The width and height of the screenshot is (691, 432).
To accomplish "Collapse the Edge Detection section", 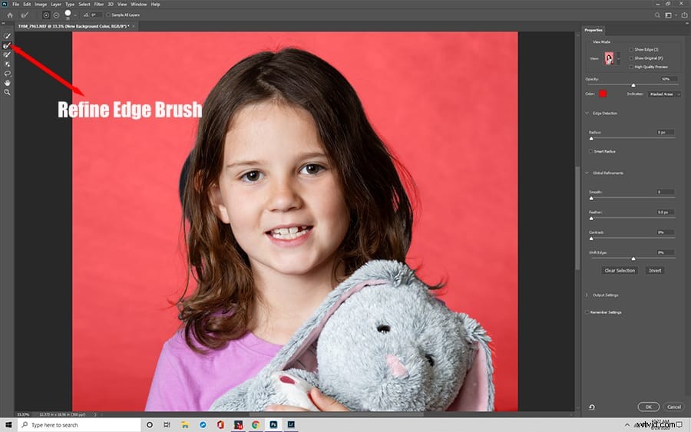I will coord(587,113).
